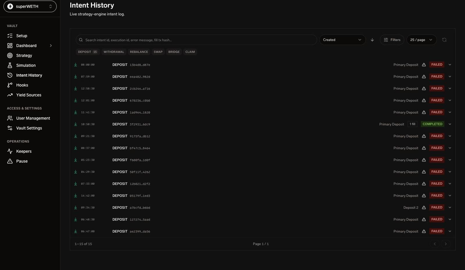
Task: Select the BRIDGE filter chip
Action: (174, 52)
